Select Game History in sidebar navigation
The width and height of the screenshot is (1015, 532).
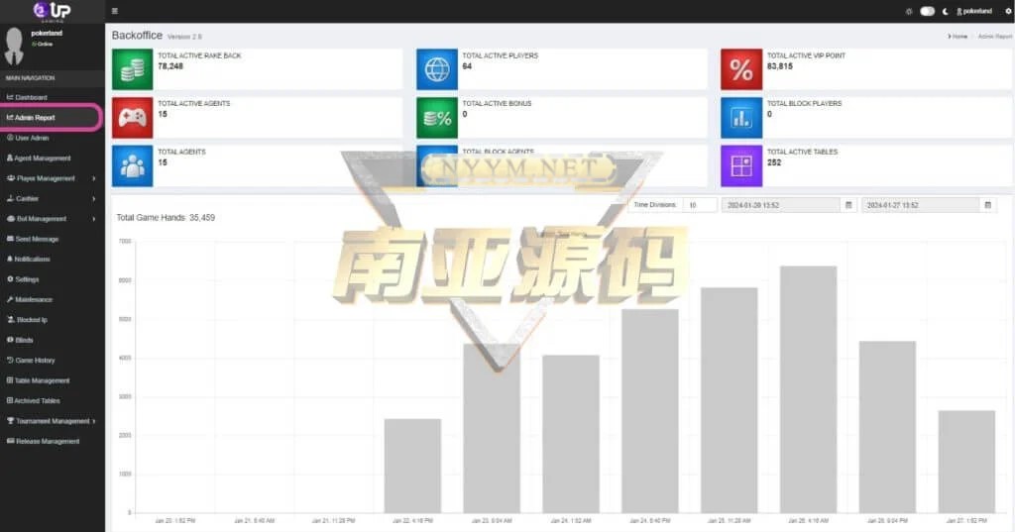(35, 360)
